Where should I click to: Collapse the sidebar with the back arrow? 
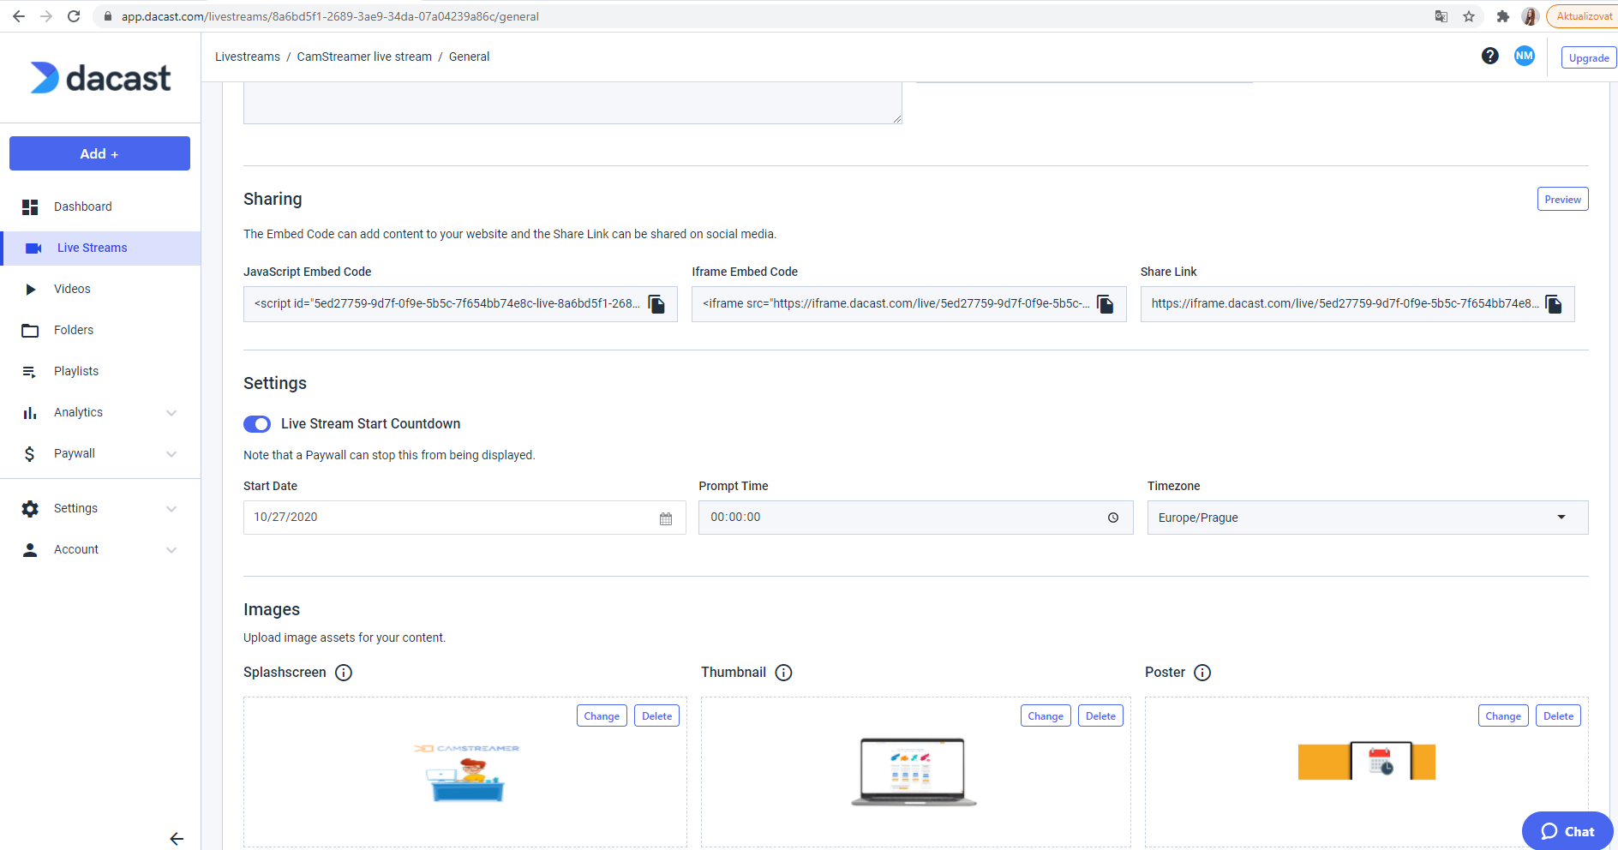pos(177,839)
